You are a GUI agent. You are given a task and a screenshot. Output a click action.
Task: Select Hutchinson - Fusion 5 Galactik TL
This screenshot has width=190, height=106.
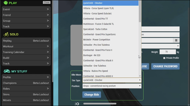111,24
